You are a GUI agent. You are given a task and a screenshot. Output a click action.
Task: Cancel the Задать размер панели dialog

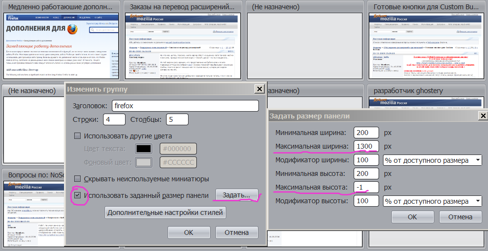pos(460,217)
